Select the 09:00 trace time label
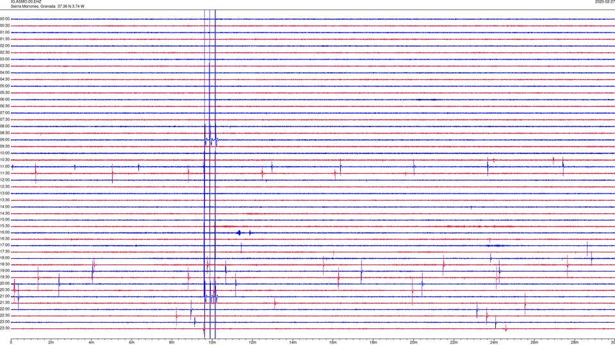 (4, 140)
